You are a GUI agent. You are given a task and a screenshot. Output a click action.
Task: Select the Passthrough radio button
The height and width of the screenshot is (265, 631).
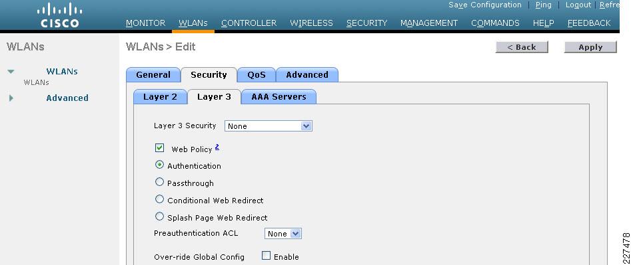[x=159, y=182]
